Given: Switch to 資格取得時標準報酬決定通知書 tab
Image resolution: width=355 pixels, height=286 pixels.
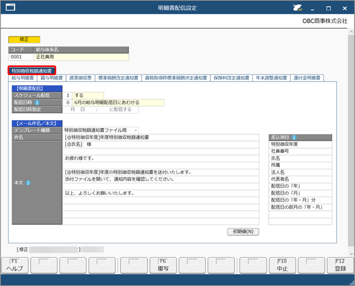Looking at the screenshot, I should pyautogui.click(x=176, y=78).
